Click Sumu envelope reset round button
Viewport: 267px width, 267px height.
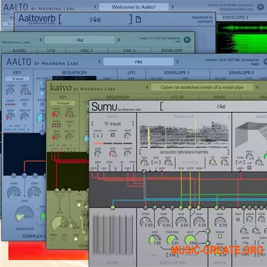[x=238, y=220]
